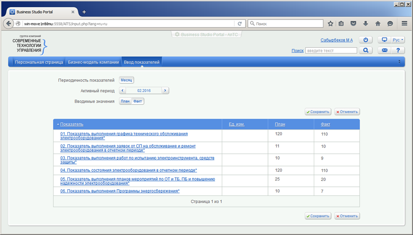Viewport: 413px width, 235px height.
Task: Go to the Firefox home page icon
Action: point(378,24)
